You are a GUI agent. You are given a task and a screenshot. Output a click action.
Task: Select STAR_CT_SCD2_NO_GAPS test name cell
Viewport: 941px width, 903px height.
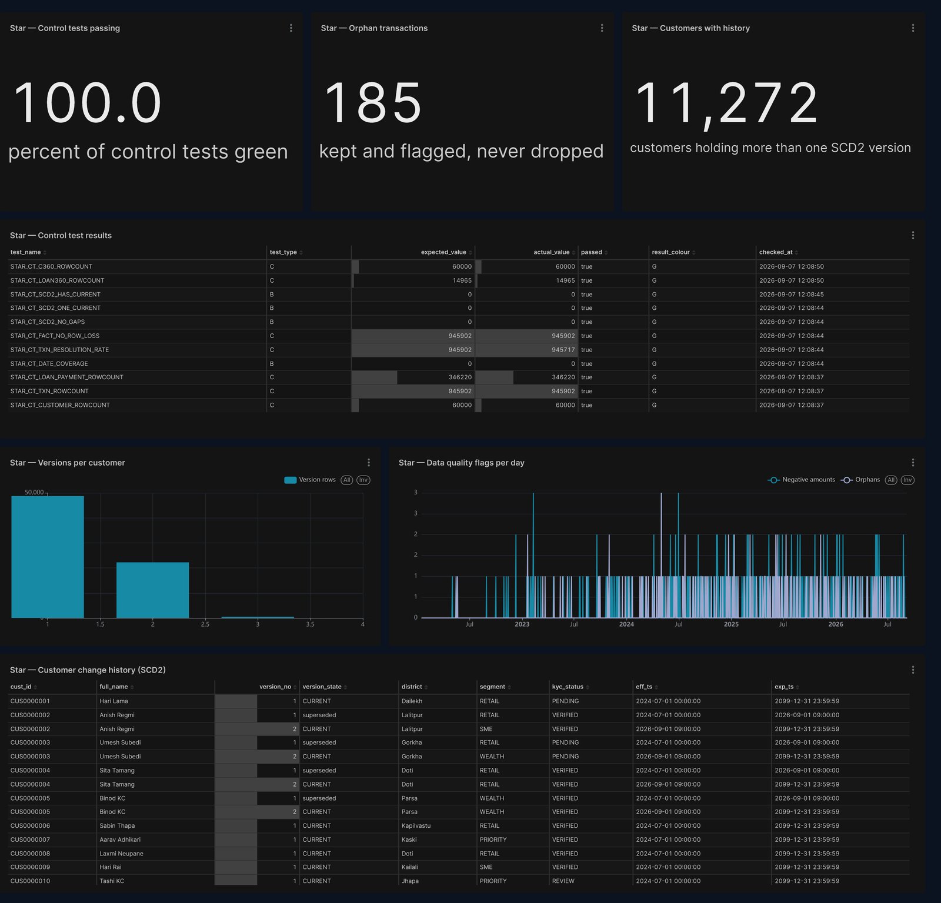coord(137,322)
